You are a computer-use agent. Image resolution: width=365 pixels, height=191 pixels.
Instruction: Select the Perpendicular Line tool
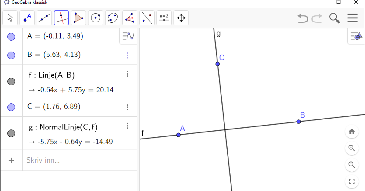61,18
